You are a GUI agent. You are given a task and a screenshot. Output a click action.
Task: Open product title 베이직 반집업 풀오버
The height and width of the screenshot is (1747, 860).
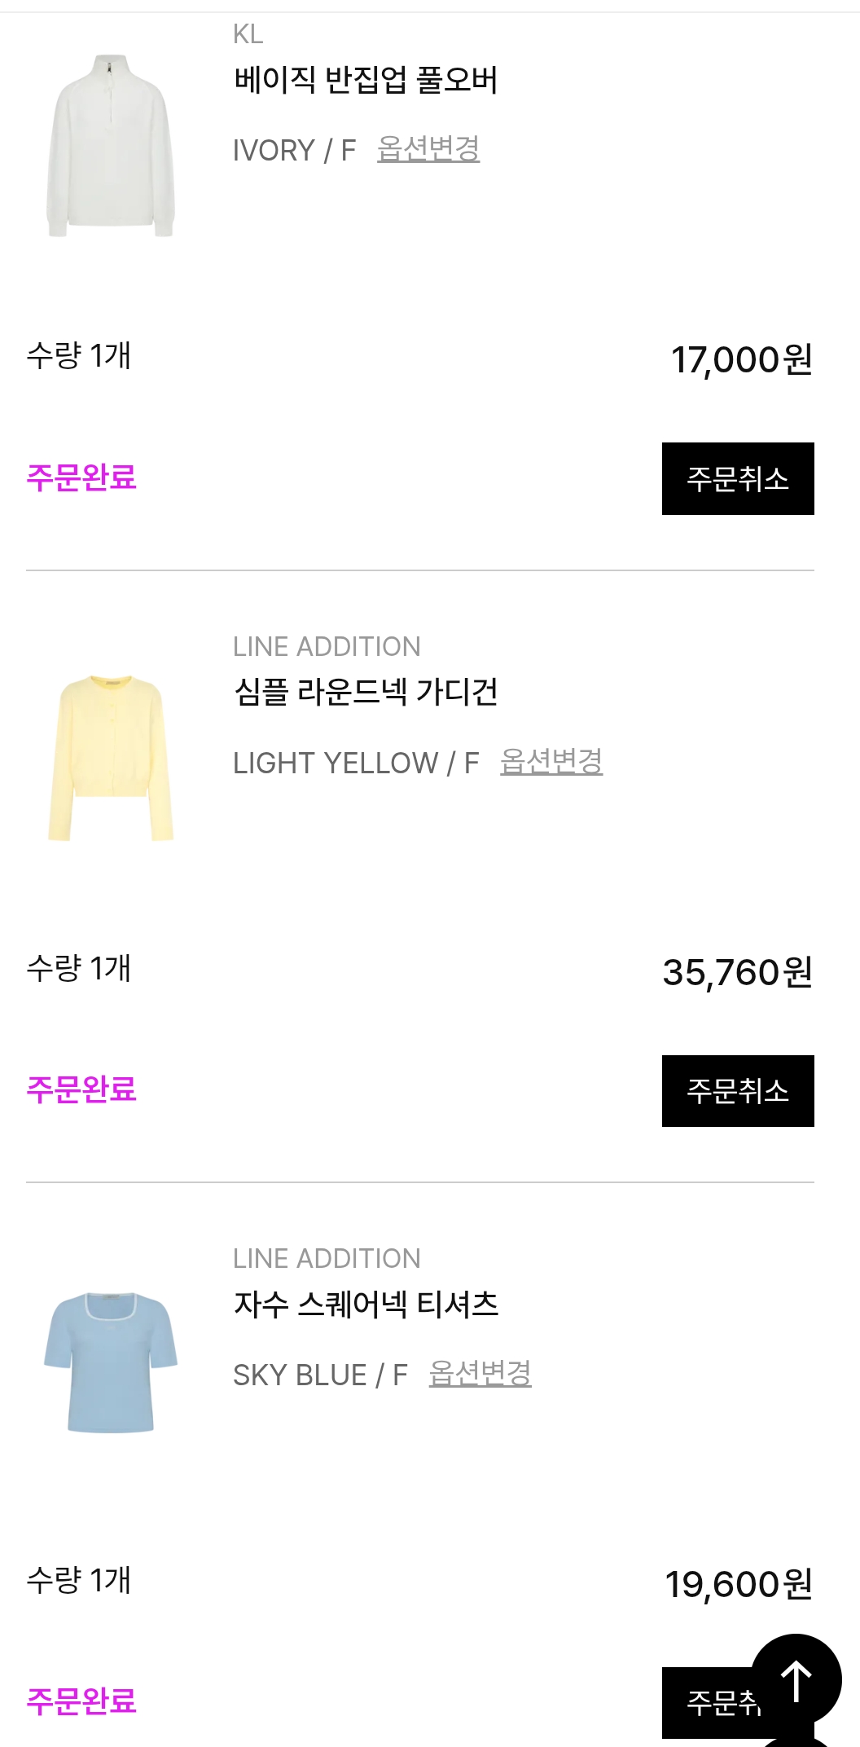pyautogui.click(x=366, y=80)
